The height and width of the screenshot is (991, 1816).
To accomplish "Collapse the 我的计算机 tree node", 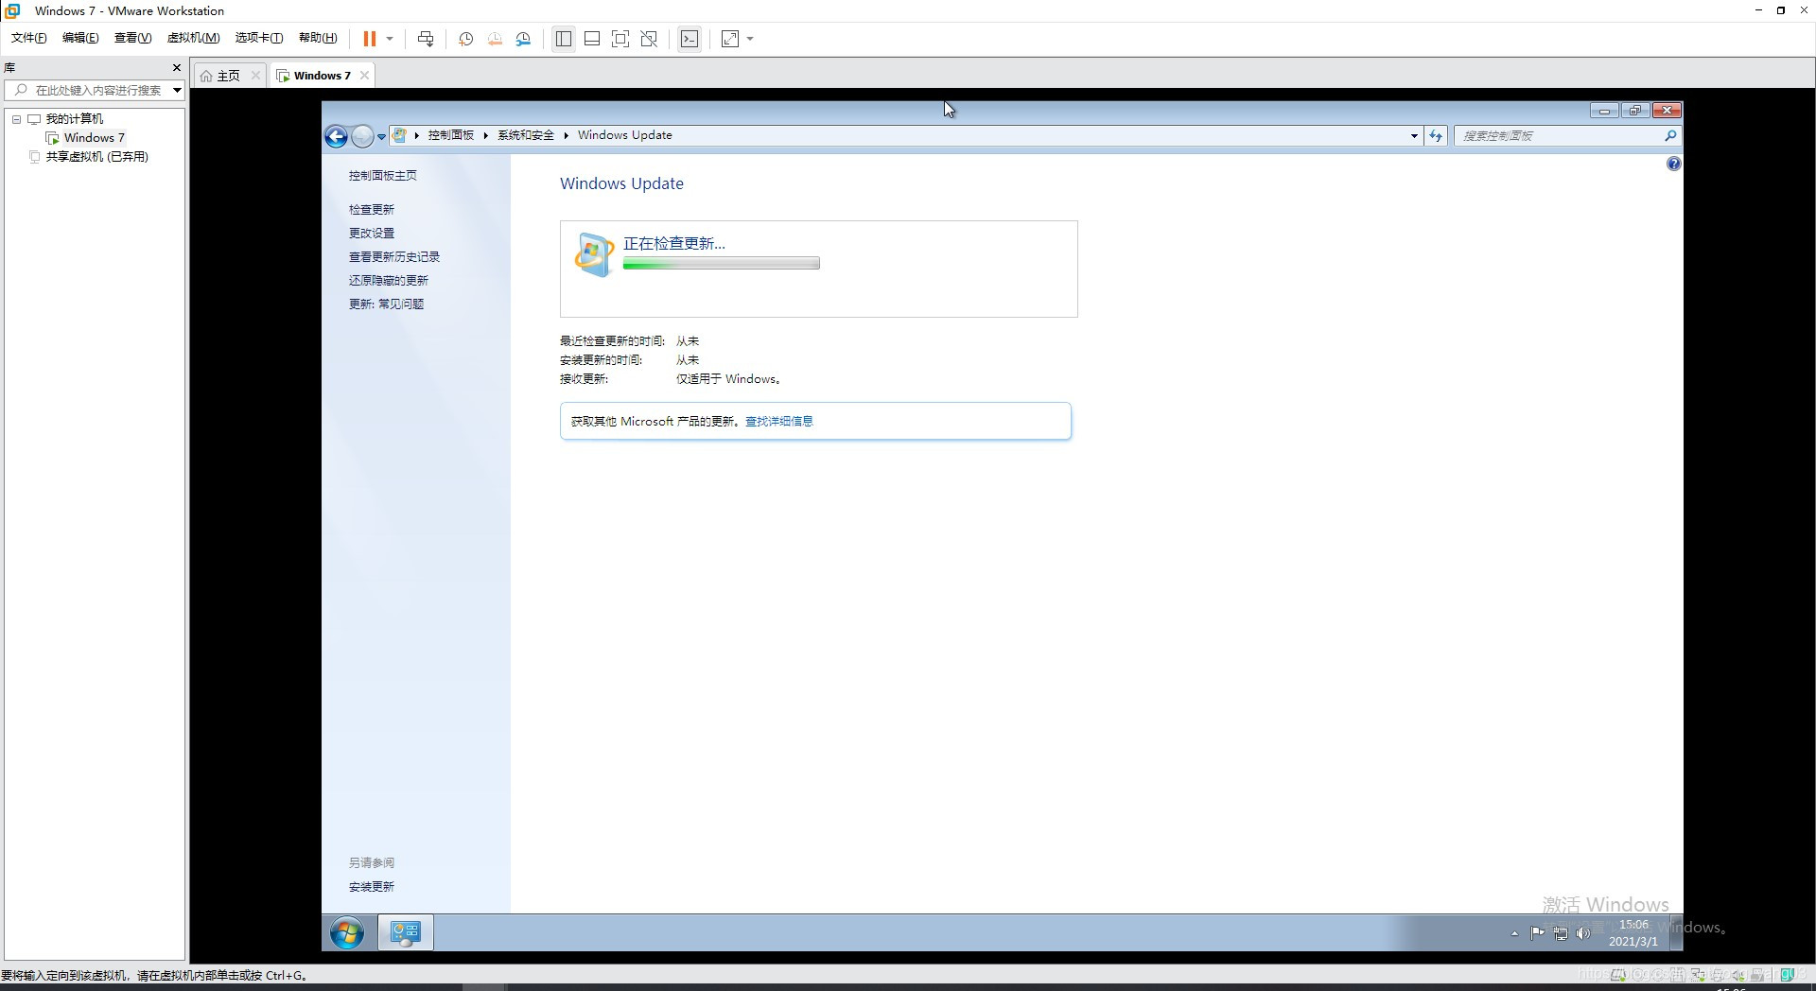I will (x=16, y=119).
